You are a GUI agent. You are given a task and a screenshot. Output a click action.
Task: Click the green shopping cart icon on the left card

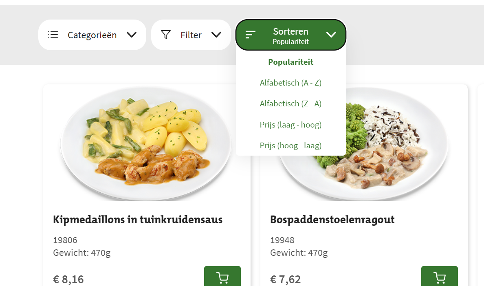point(222,277)
